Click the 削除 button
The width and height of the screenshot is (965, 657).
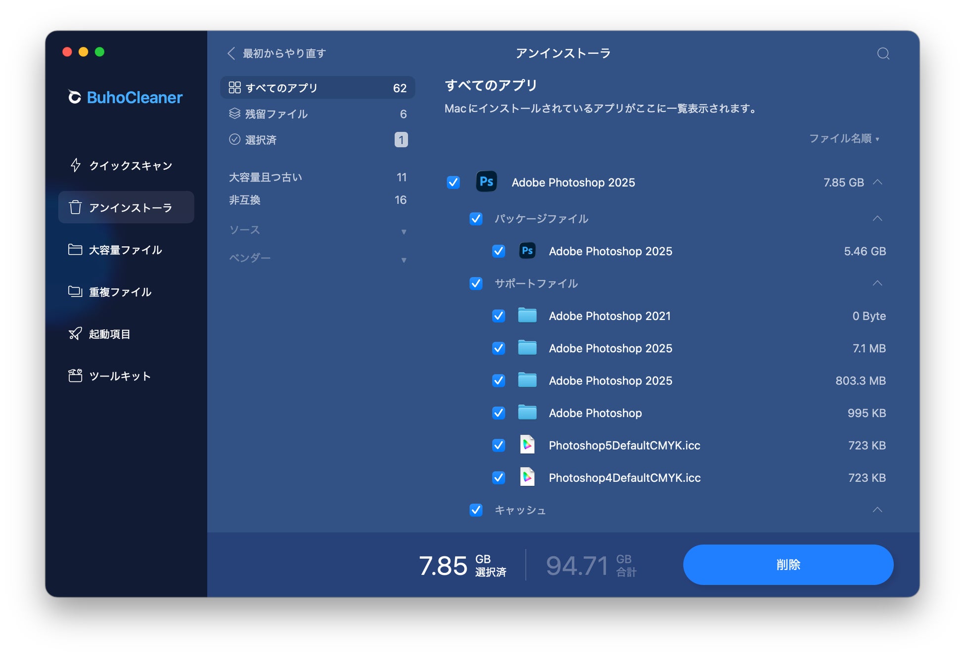787,564
